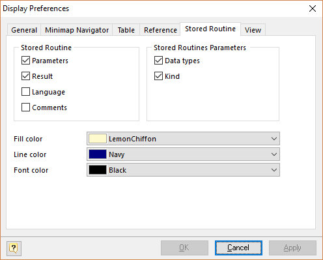Viewport: 323px width, 260px height.
Task: Click the "Line color" label
Action: coord(30,154)
